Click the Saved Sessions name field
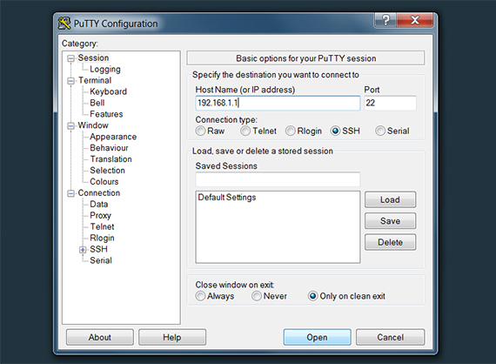496x364 pixels. click(x=278, y=179)
